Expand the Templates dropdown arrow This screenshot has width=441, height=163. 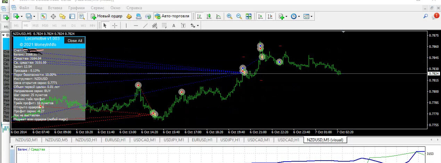(311, 16)
